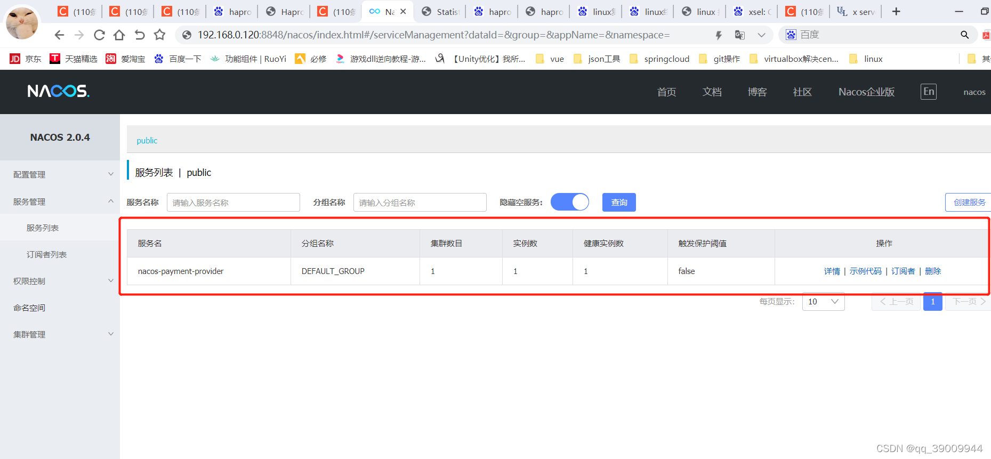Expand the address bar dropdown chevron
991x459 pixels.
click(761, 35)
